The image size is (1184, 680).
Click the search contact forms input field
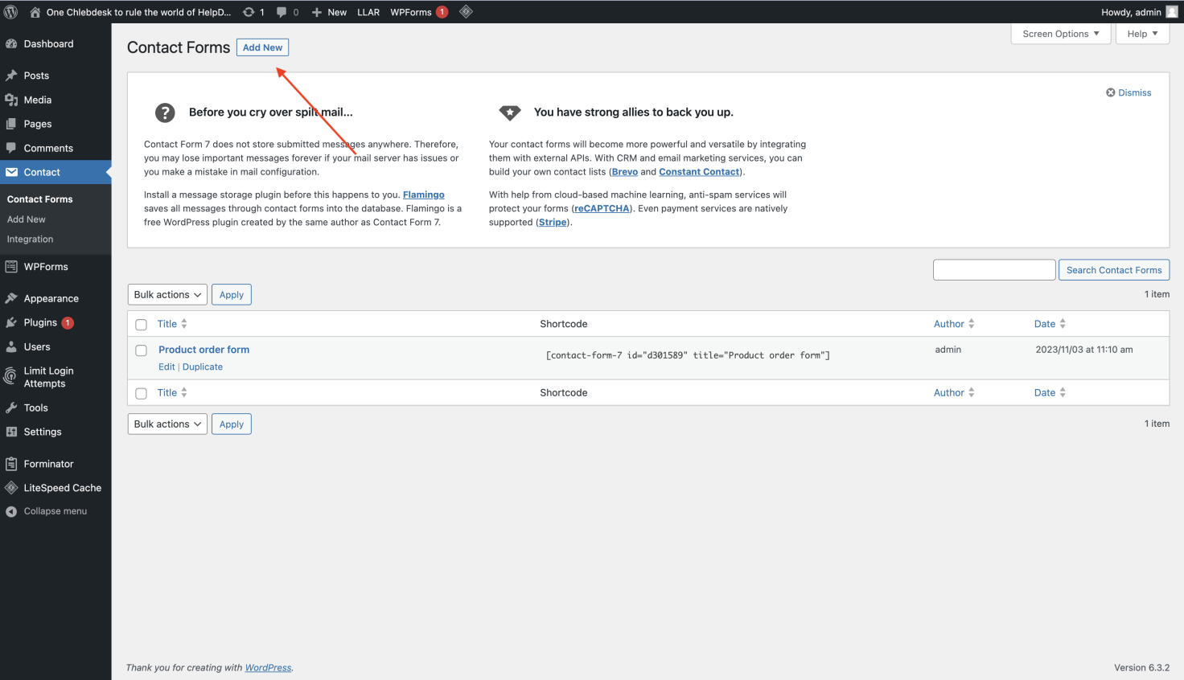[994, 270]
